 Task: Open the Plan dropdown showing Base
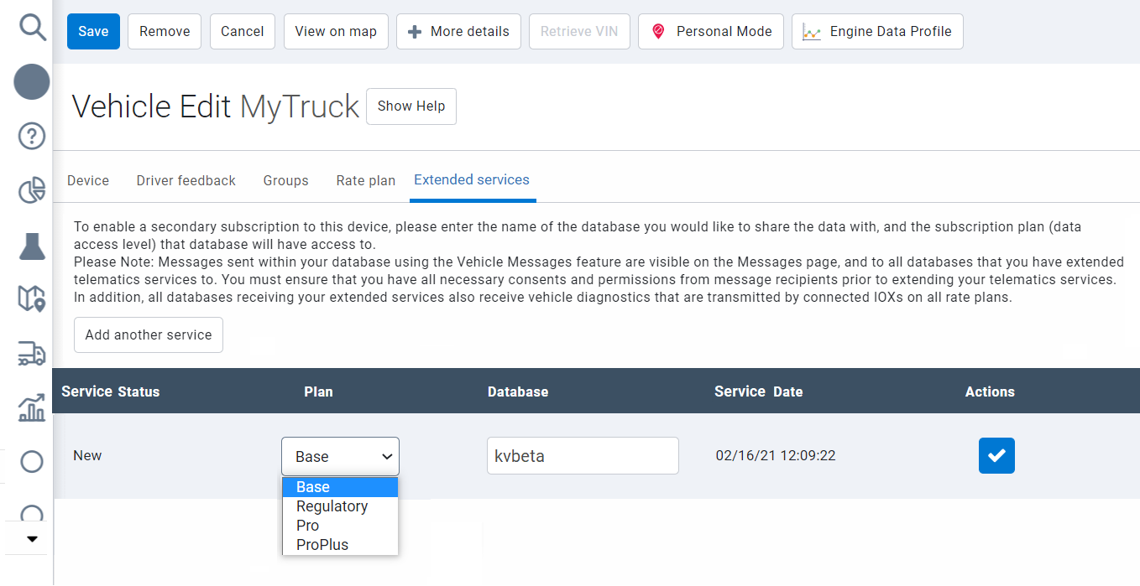[x=340, y=455]
